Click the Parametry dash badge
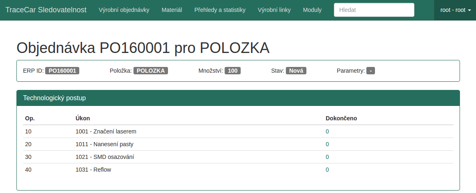The height and width of the screenshot is (193, 476). 371,71
